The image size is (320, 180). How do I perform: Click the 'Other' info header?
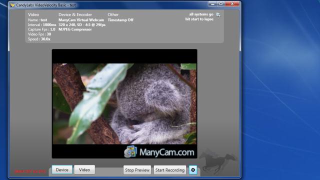tap(113, 14)
